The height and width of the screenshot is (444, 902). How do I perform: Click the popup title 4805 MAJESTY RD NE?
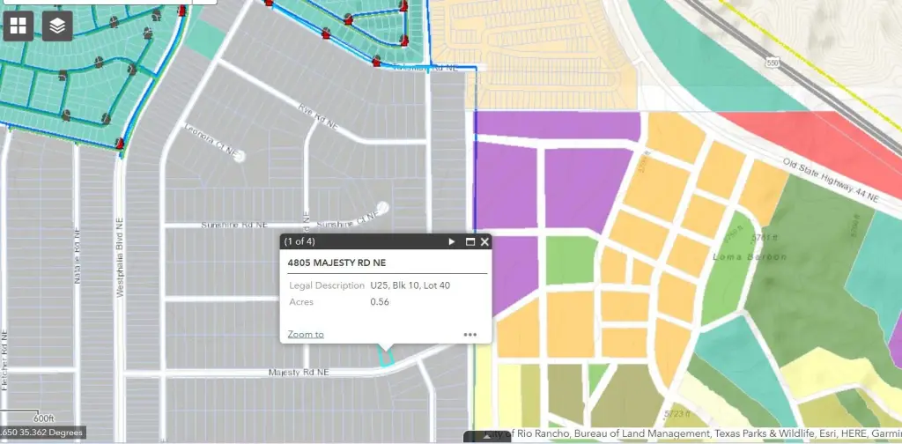337,263
